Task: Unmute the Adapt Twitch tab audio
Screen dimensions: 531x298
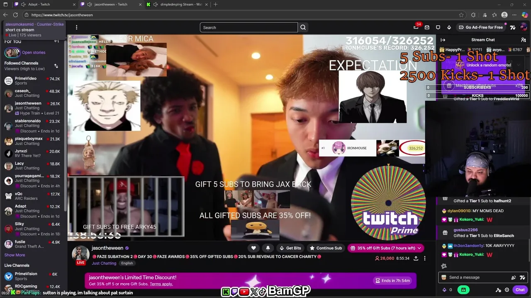Action: [23, 4]
